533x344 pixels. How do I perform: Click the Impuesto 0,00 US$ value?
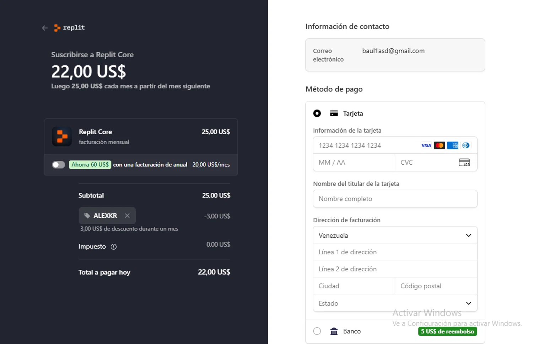pyautogui.click(x=218, y=244)
